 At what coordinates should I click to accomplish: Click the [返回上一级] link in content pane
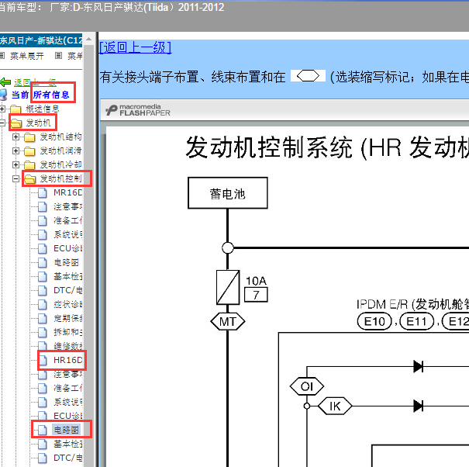pyautogui.click(x=135, y=47)
